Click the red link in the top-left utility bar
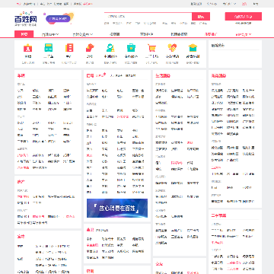The image size is (274, 274). [88, 4]
